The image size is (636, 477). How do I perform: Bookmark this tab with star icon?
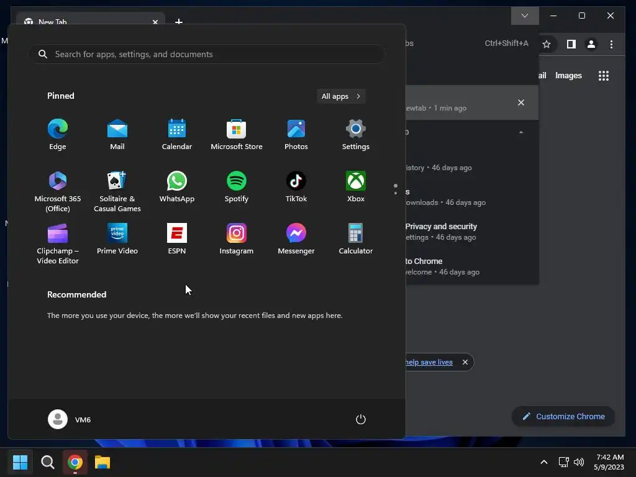547,44
